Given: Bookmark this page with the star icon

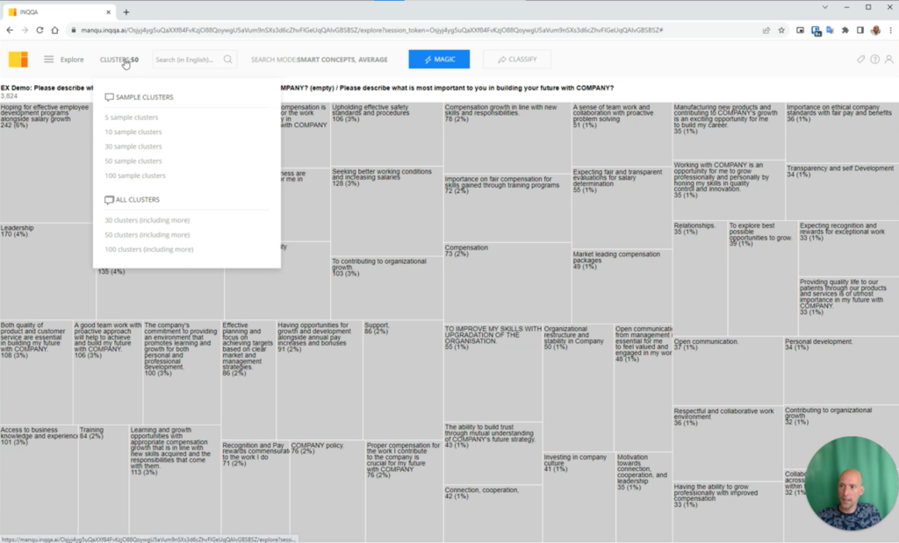Looking at the screenshot, I should [x=780, y=31].
